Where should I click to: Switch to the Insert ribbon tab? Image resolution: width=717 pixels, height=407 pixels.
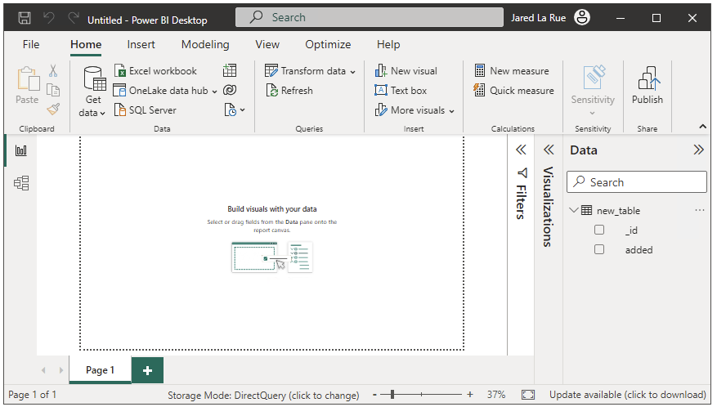141,45
